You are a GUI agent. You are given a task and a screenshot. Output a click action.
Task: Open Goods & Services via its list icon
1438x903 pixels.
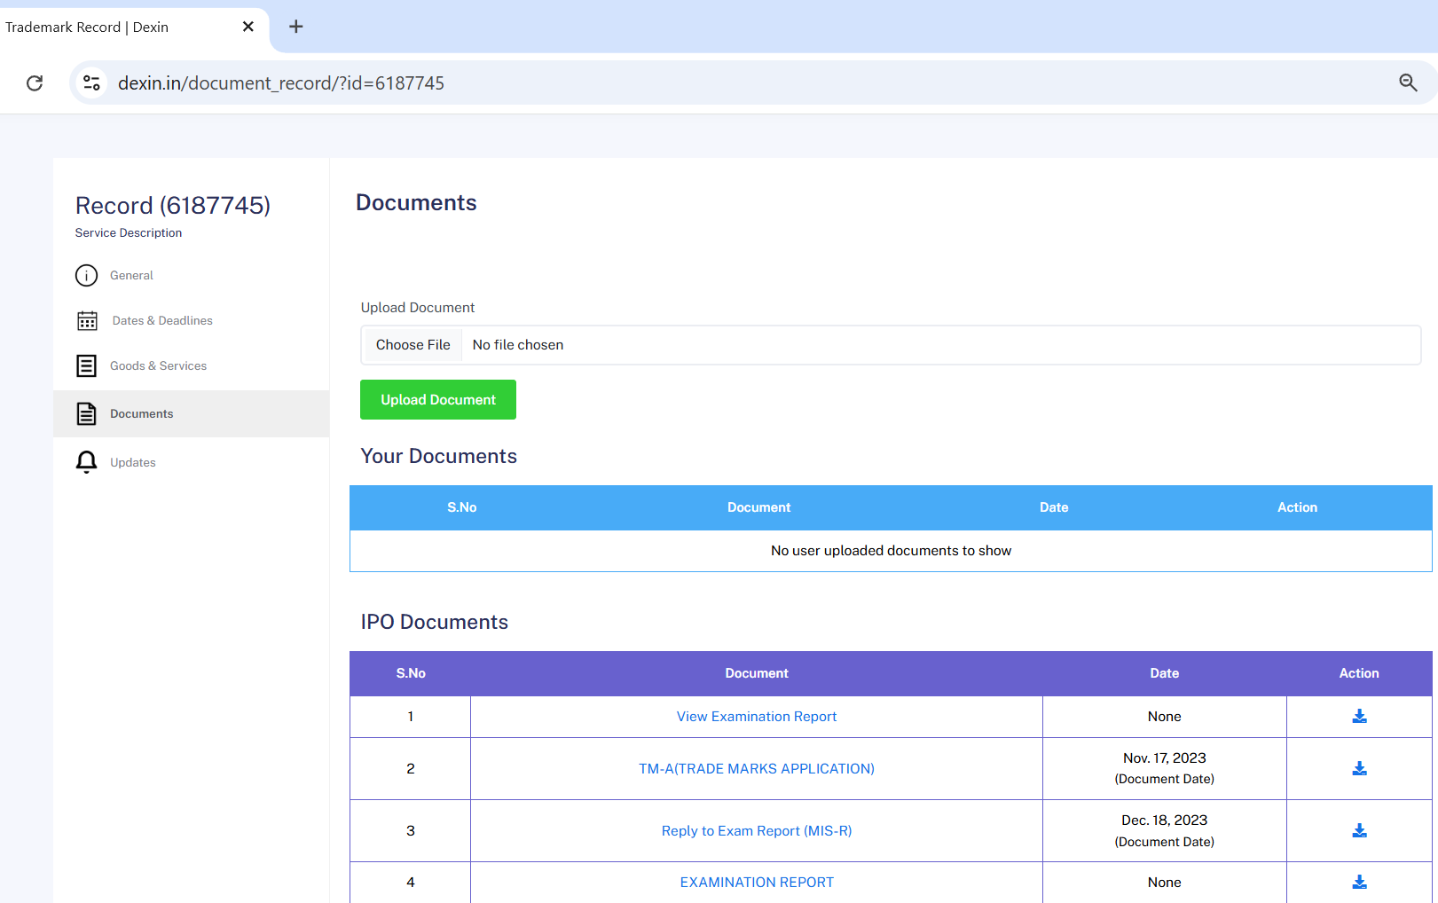pos(86,365)
